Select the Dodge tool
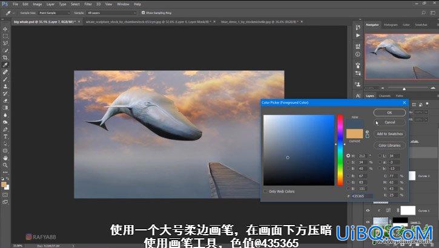The height and width of the screenshot is (248, 439). (x=5, y=122)
